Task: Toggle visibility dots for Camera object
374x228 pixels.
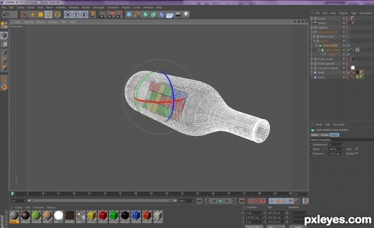Action: coord(347,23)
